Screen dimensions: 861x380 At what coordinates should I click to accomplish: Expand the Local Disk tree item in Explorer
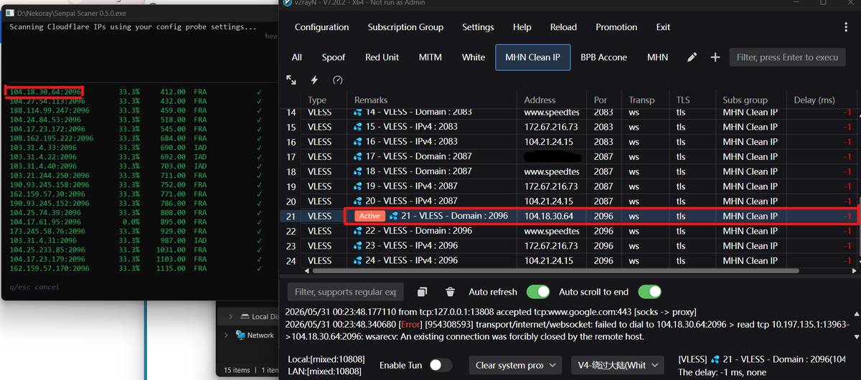tap(230, 316)
